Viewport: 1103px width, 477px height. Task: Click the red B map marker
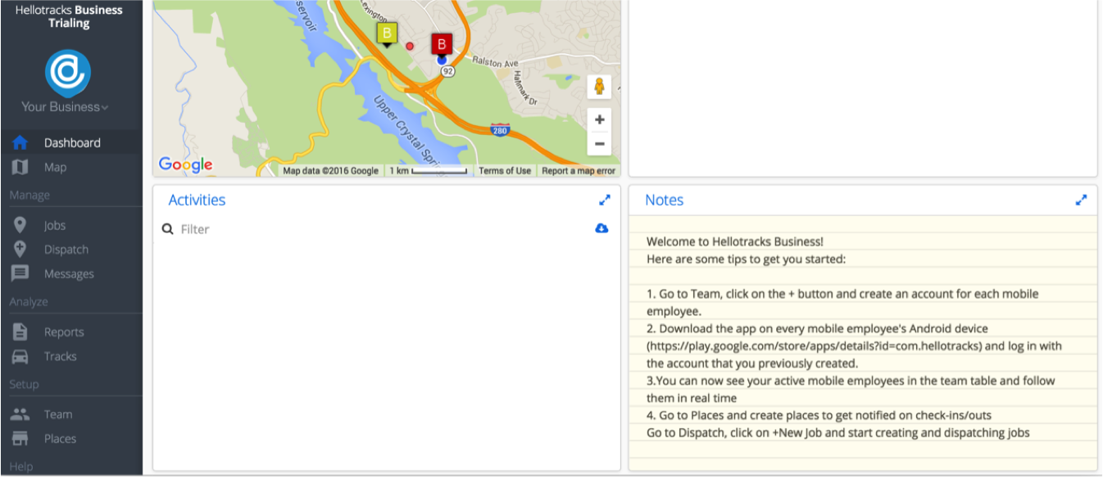[442, 44]
